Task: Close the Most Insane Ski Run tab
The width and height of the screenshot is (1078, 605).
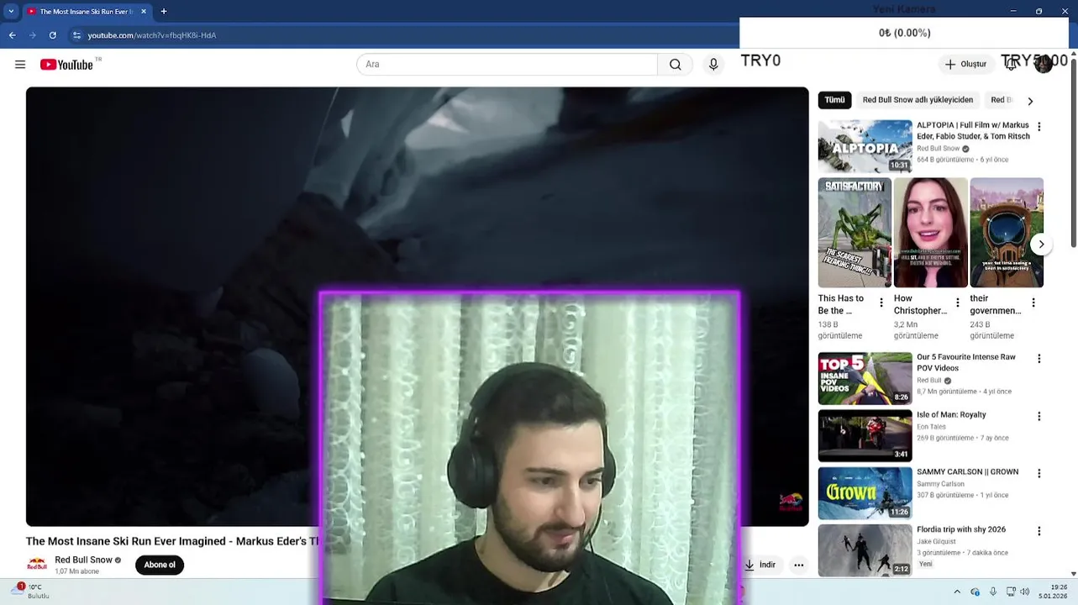Action: (144, 12)
